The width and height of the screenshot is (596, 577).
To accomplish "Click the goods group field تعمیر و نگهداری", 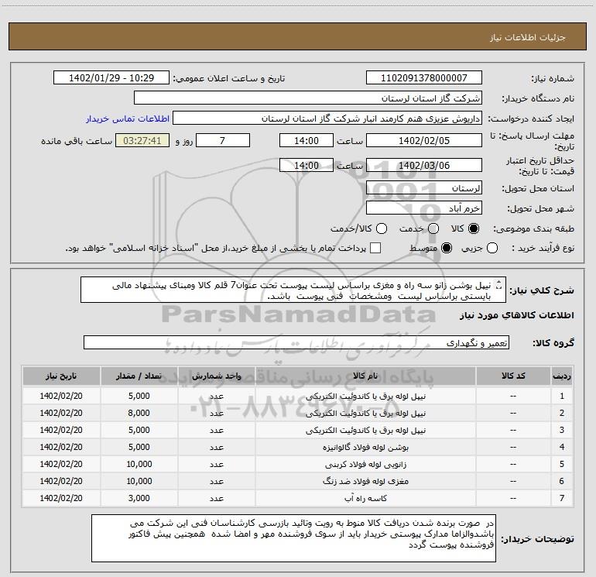I will coord(296,342).
